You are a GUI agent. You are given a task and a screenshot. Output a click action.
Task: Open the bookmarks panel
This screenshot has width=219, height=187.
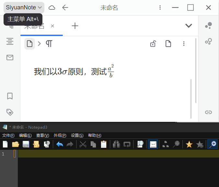(x=10, y=96)
